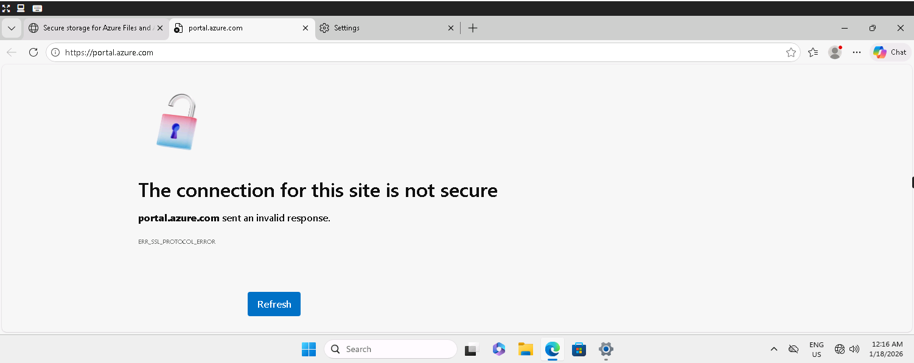The width and height of the screenshot is (914, 363).
Task: Add this page to favorites with the star
Action: point(791,52)
